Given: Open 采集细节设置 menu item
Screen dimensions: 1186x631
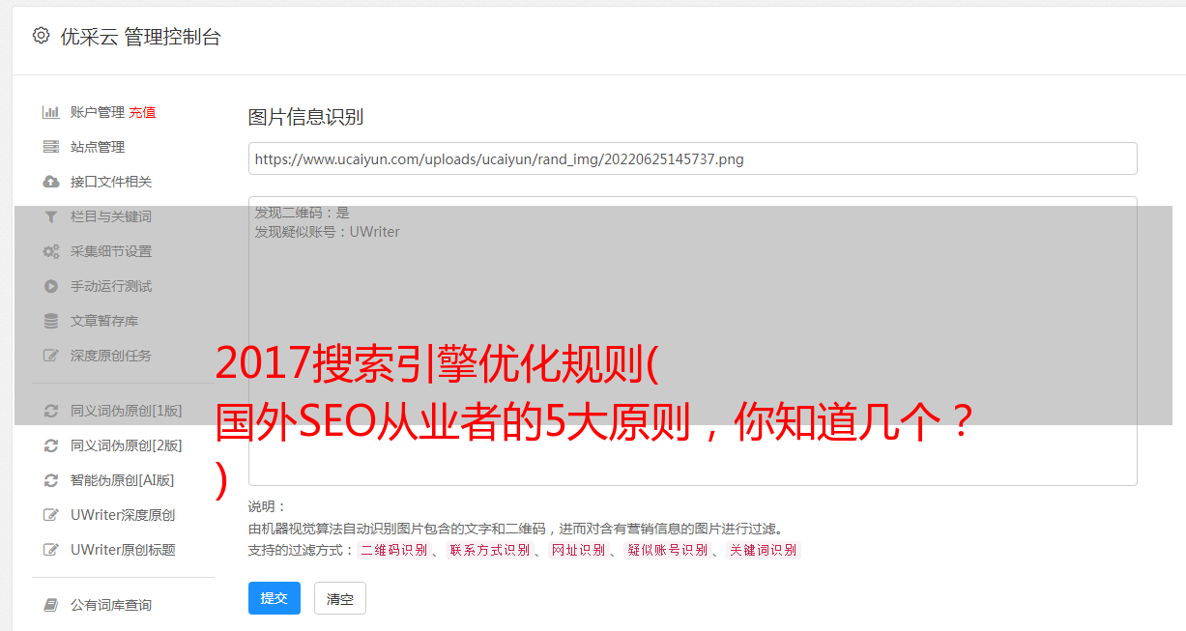Looking at the screenshot, I should coord(111,251).
